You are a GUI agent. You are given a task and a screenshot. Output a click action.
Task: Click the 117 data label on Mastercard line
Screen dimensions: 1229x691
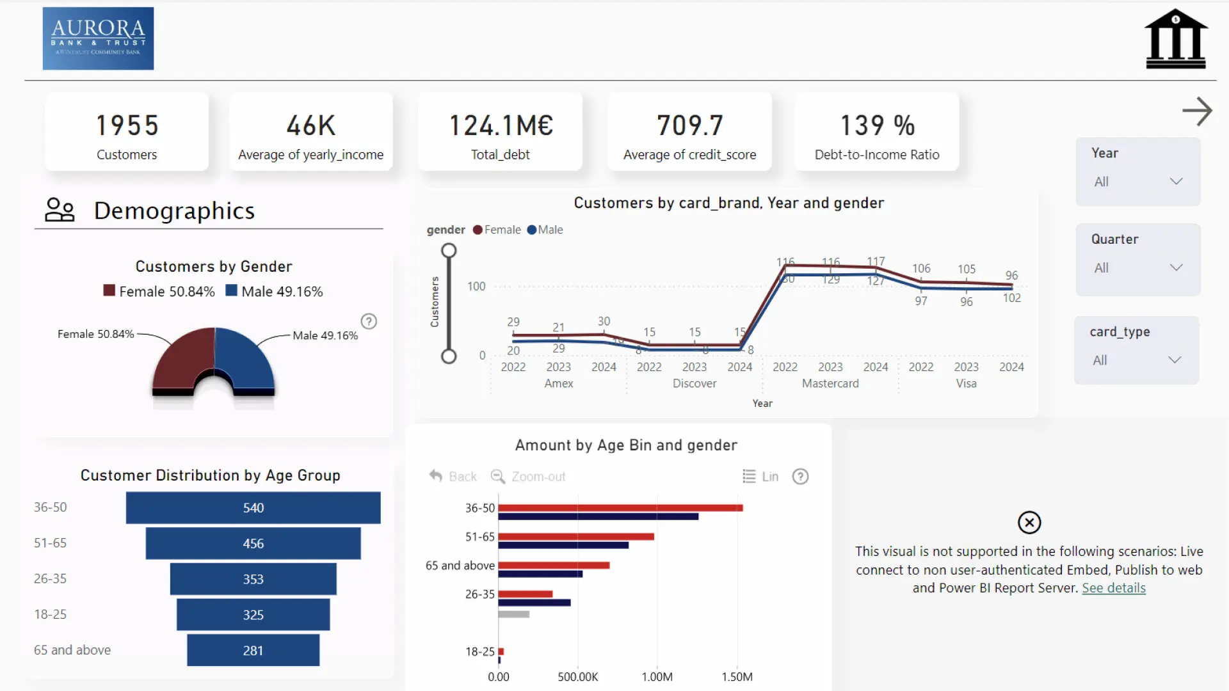[876, 262]
